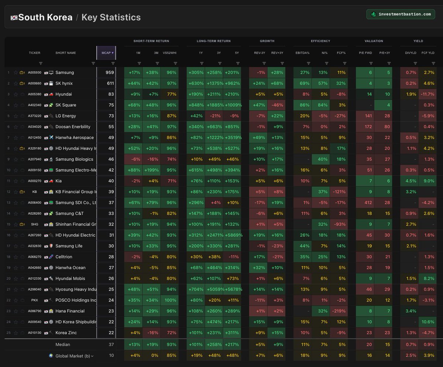Image resolution: width=443 pixels, height=367 pixels.
Task: Toggle favorite star for Korea Zinc
Action: [16, 333]
